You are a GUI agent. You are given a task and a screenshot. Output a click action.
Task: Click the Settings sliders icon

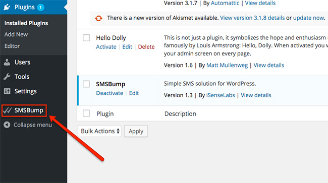[7, 91]
